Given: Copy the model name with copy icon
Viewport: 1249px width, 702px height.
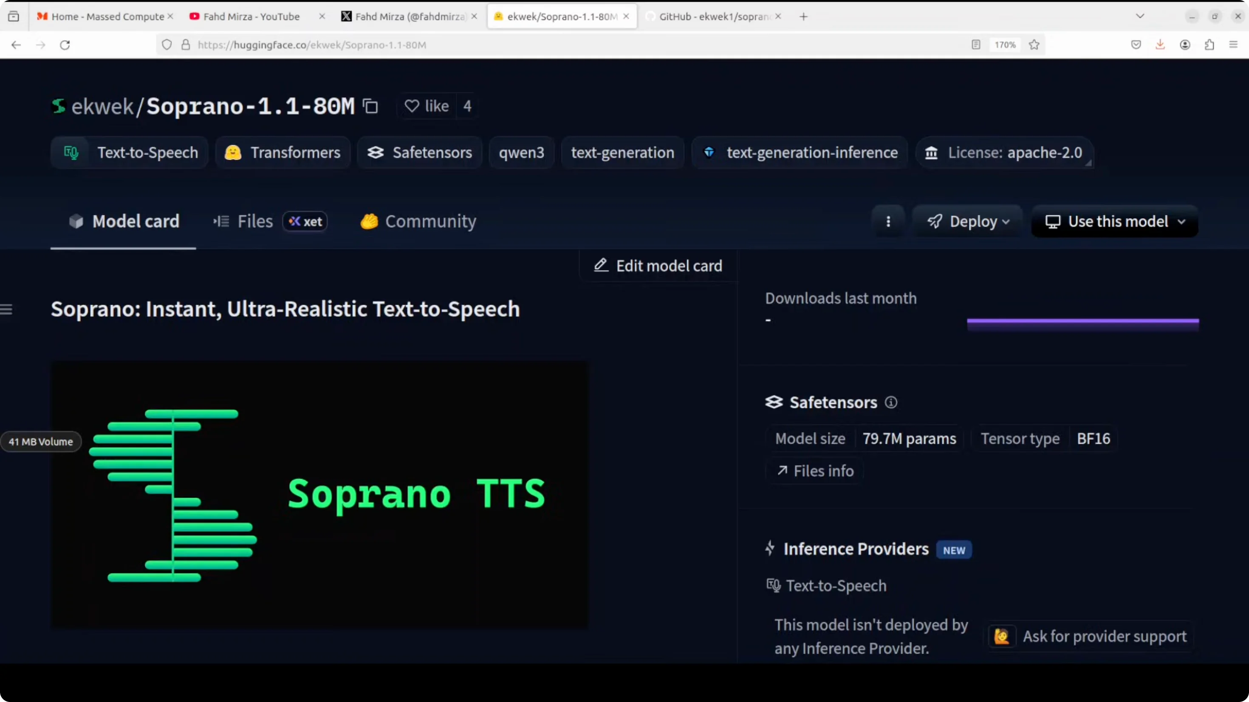Looking at the screenshot, I should (x=371, y=106).
